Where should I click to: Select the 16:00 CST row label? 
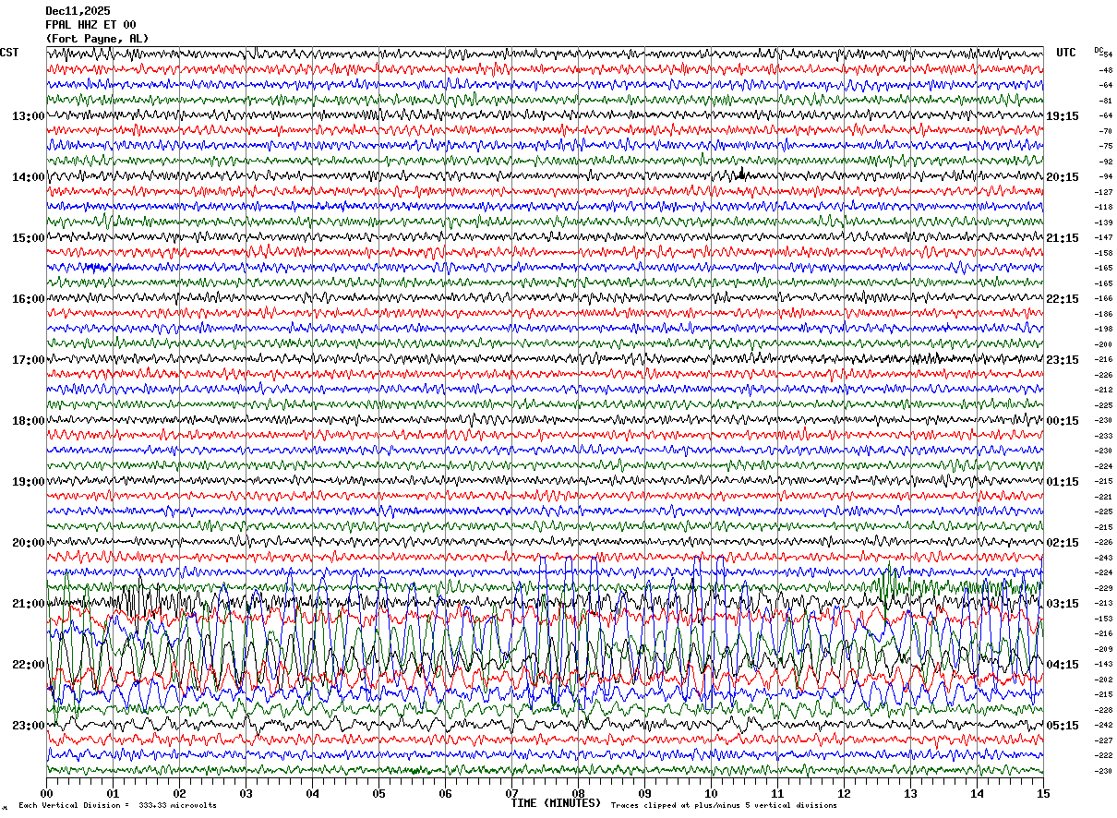[29, 299]
